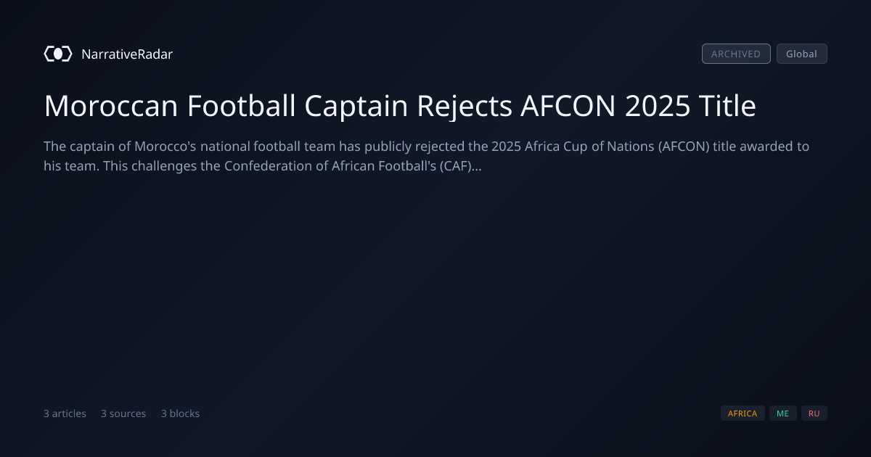Click the left bracket of the logo
Screen dimensions: 871x457
point(47,54)
